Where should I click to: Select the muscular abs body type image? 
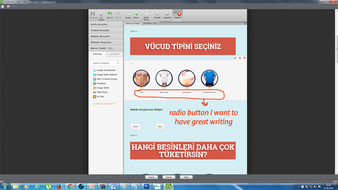(141, 78)
